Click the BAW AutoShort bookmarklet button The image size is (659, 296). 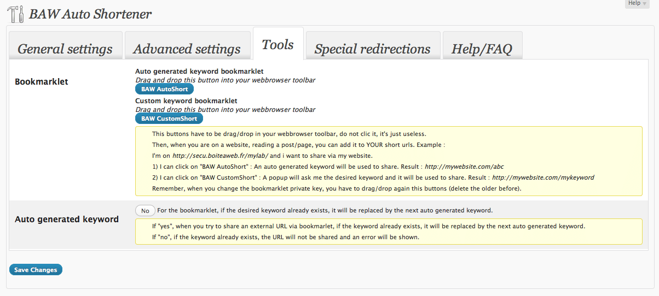(x=164, y=89)
